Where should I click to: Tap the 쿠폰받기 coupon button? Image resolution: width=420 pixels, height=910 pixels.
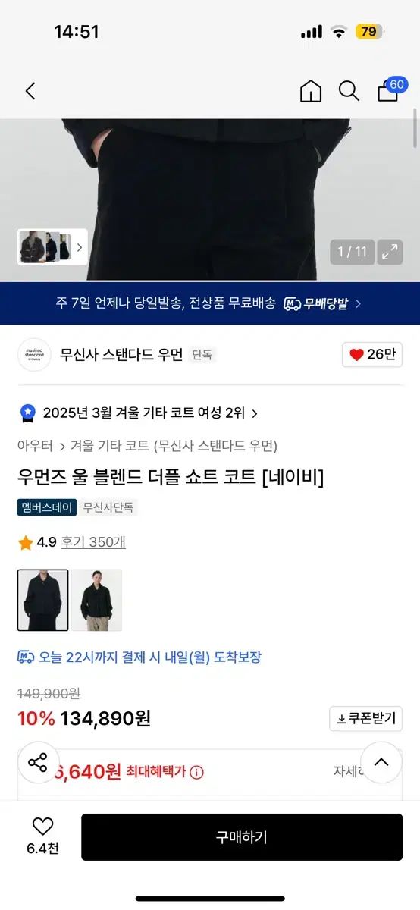[366, 719]
